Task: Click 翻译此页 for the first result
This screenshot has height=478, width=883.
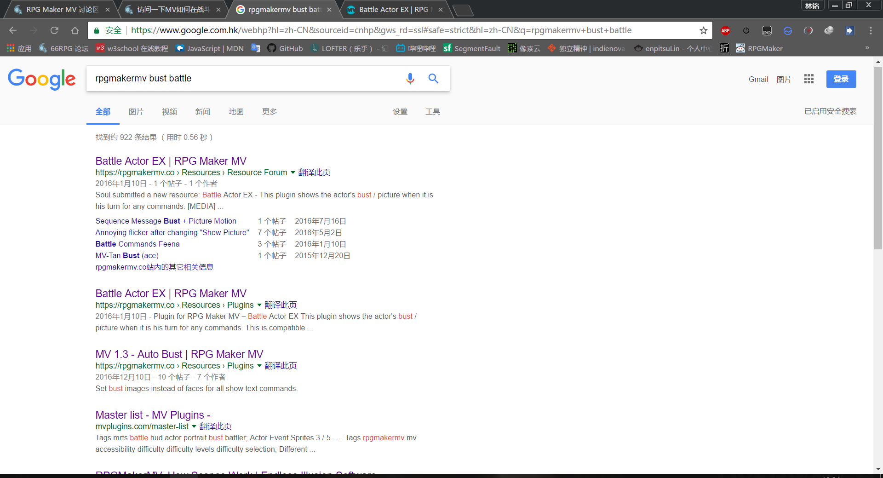Action: coord(314,173)
